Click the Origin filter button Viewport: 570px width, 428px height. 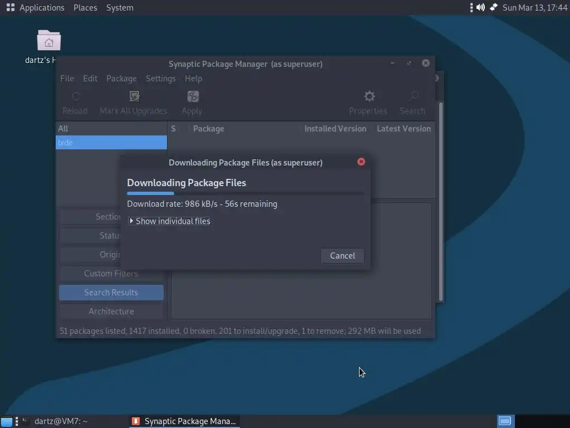[90, 254]
